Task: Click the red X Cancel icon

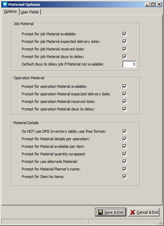Action: pos(132,212)
